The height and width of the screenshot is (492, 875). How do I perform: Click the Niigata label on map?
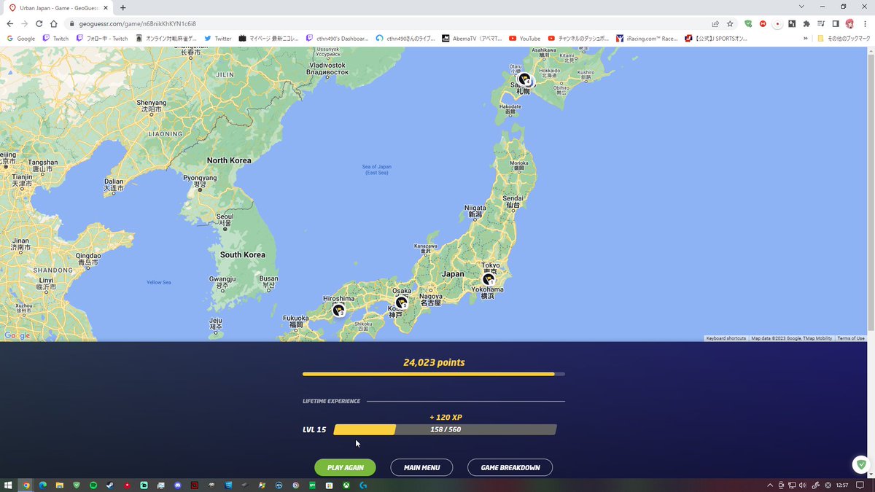coord(475,211)
